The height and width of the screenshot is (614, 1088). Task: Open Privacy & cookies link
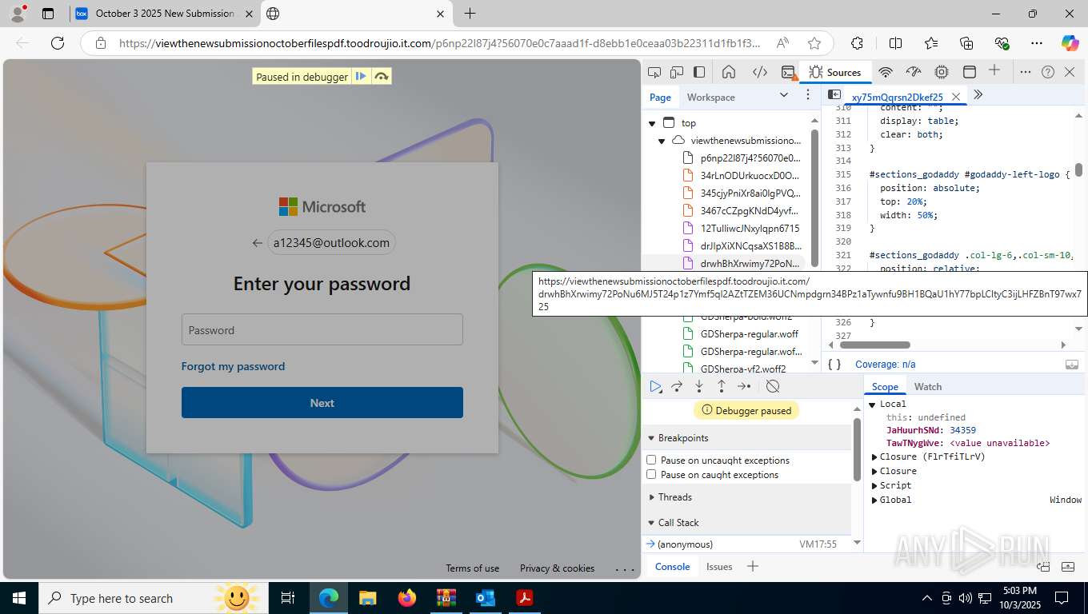pos(557,568)
